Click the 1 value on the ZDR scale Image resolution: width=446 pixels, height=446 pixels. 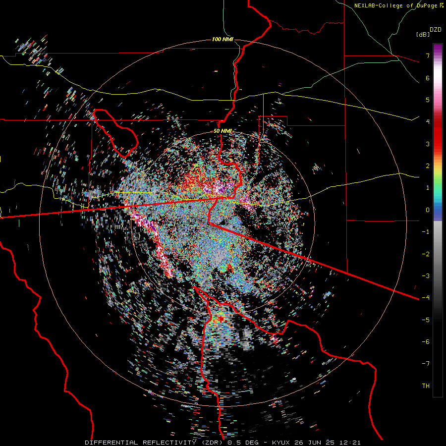tap(428, 188)
